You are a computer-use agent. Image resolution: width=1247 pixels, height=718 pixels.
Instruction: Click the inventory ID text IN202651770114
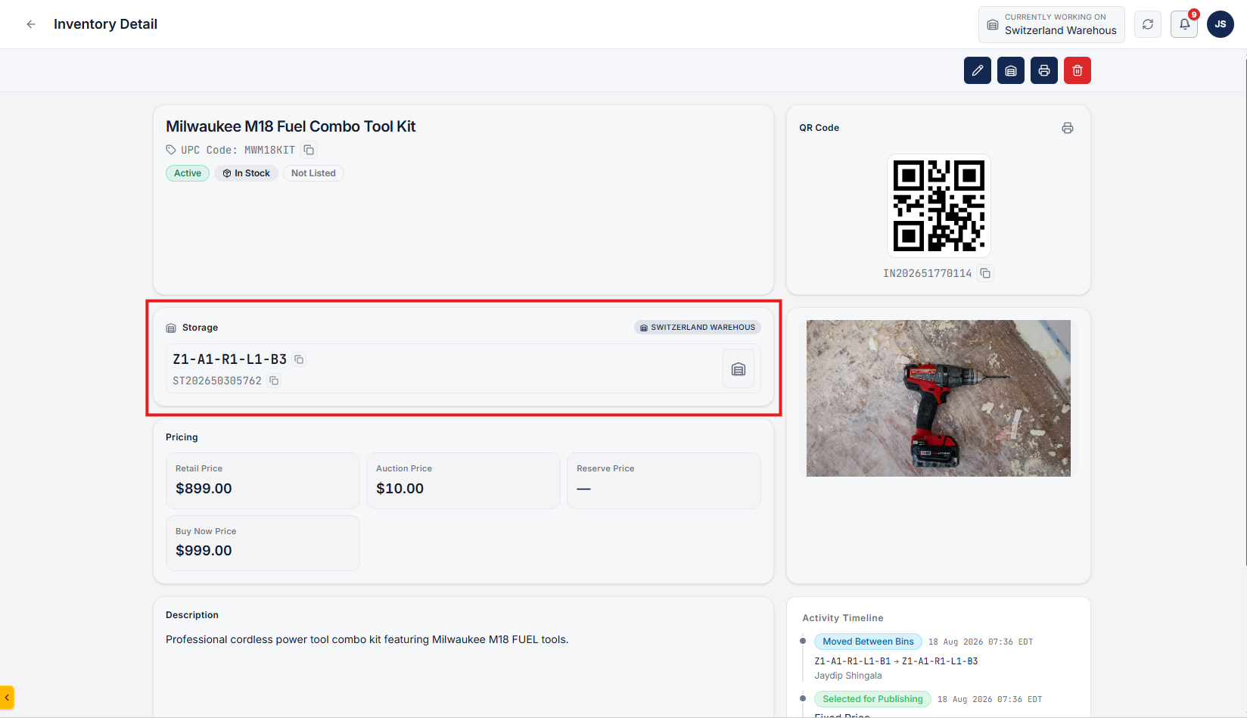[x=928, y=273]
